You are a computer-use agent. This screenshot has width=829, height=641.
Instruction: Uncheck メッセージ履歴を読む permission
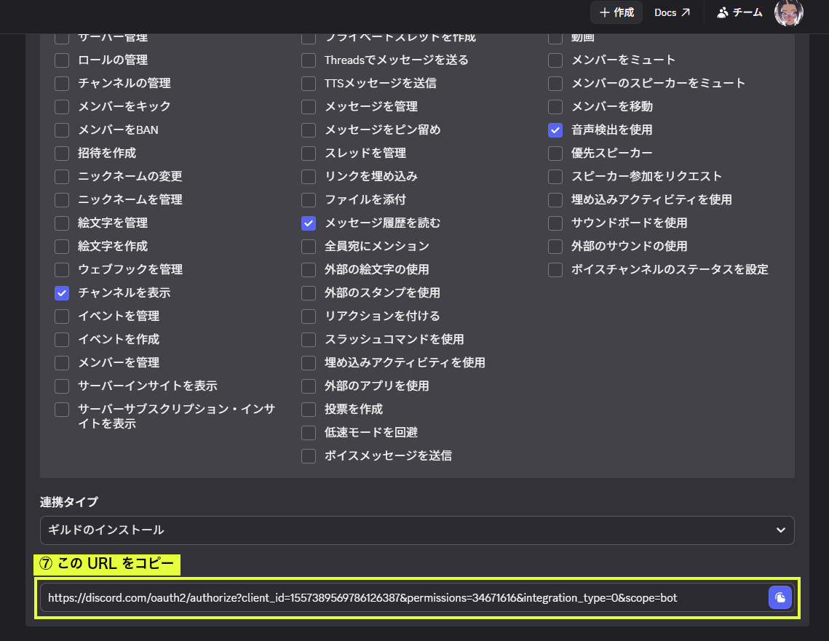(x=309, y=223)
